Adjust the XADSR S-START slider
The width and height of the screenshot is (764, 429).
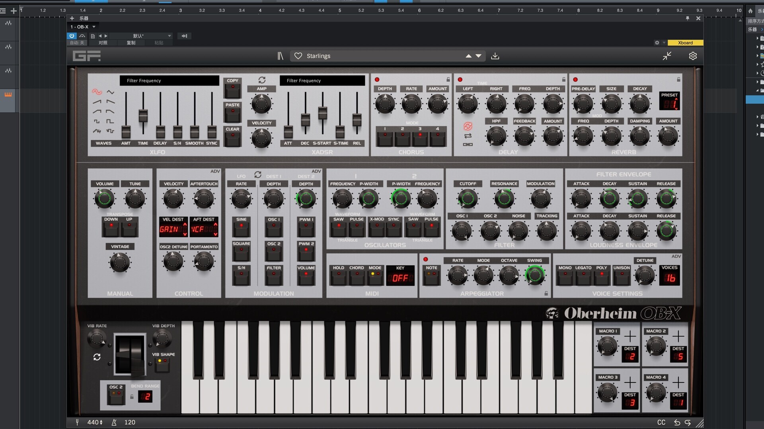click(x=322, y=113)
